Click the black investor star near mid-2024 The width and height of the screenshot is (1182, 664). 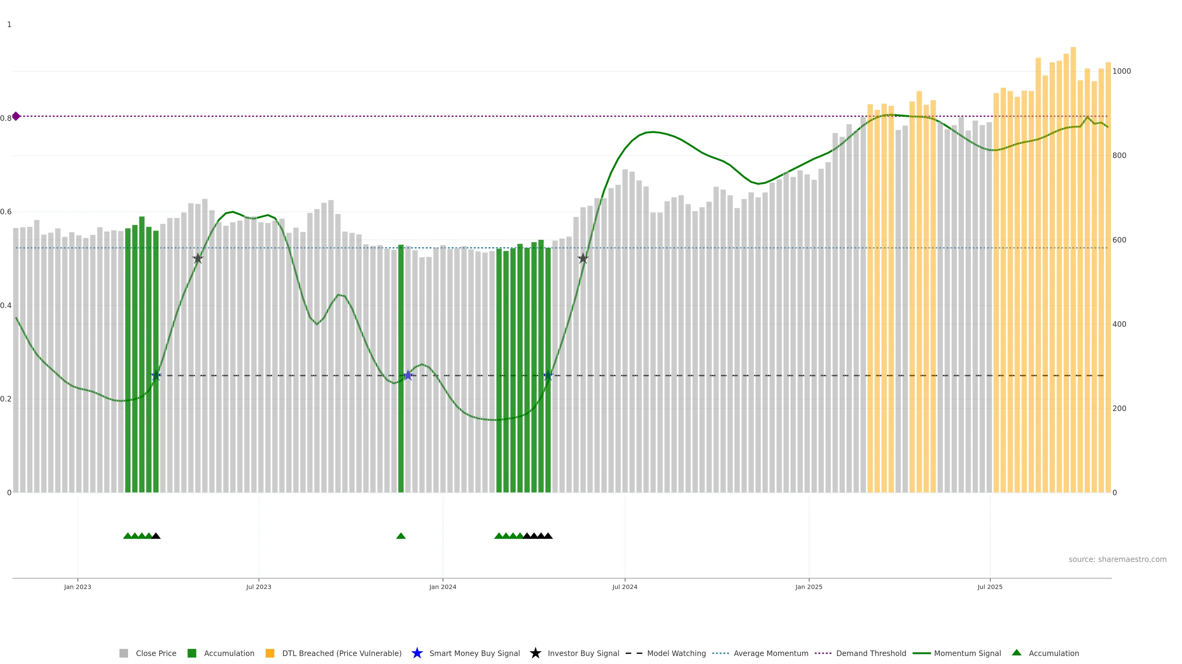[583, 259]
